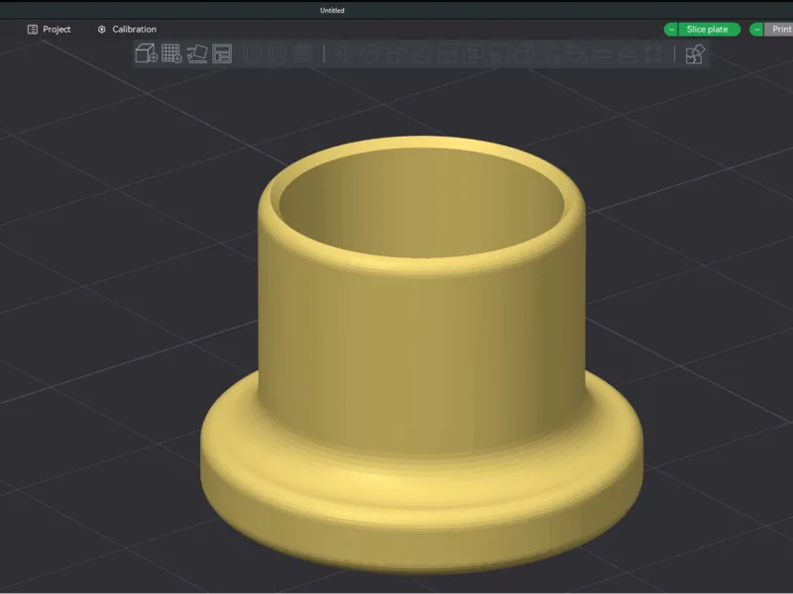Click the dimmed Split to objects icon
The width and height of the screenshot is (793, 594).
[x=252, y=53]
